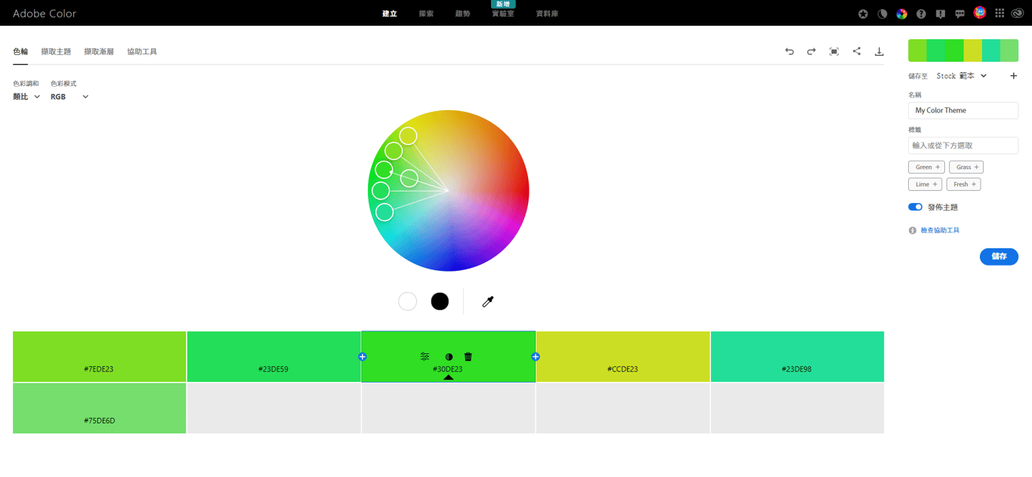Click the theme preview strip in the right panel
Image resolution: width=1032 pixels, height=477 pixels.
963,51
